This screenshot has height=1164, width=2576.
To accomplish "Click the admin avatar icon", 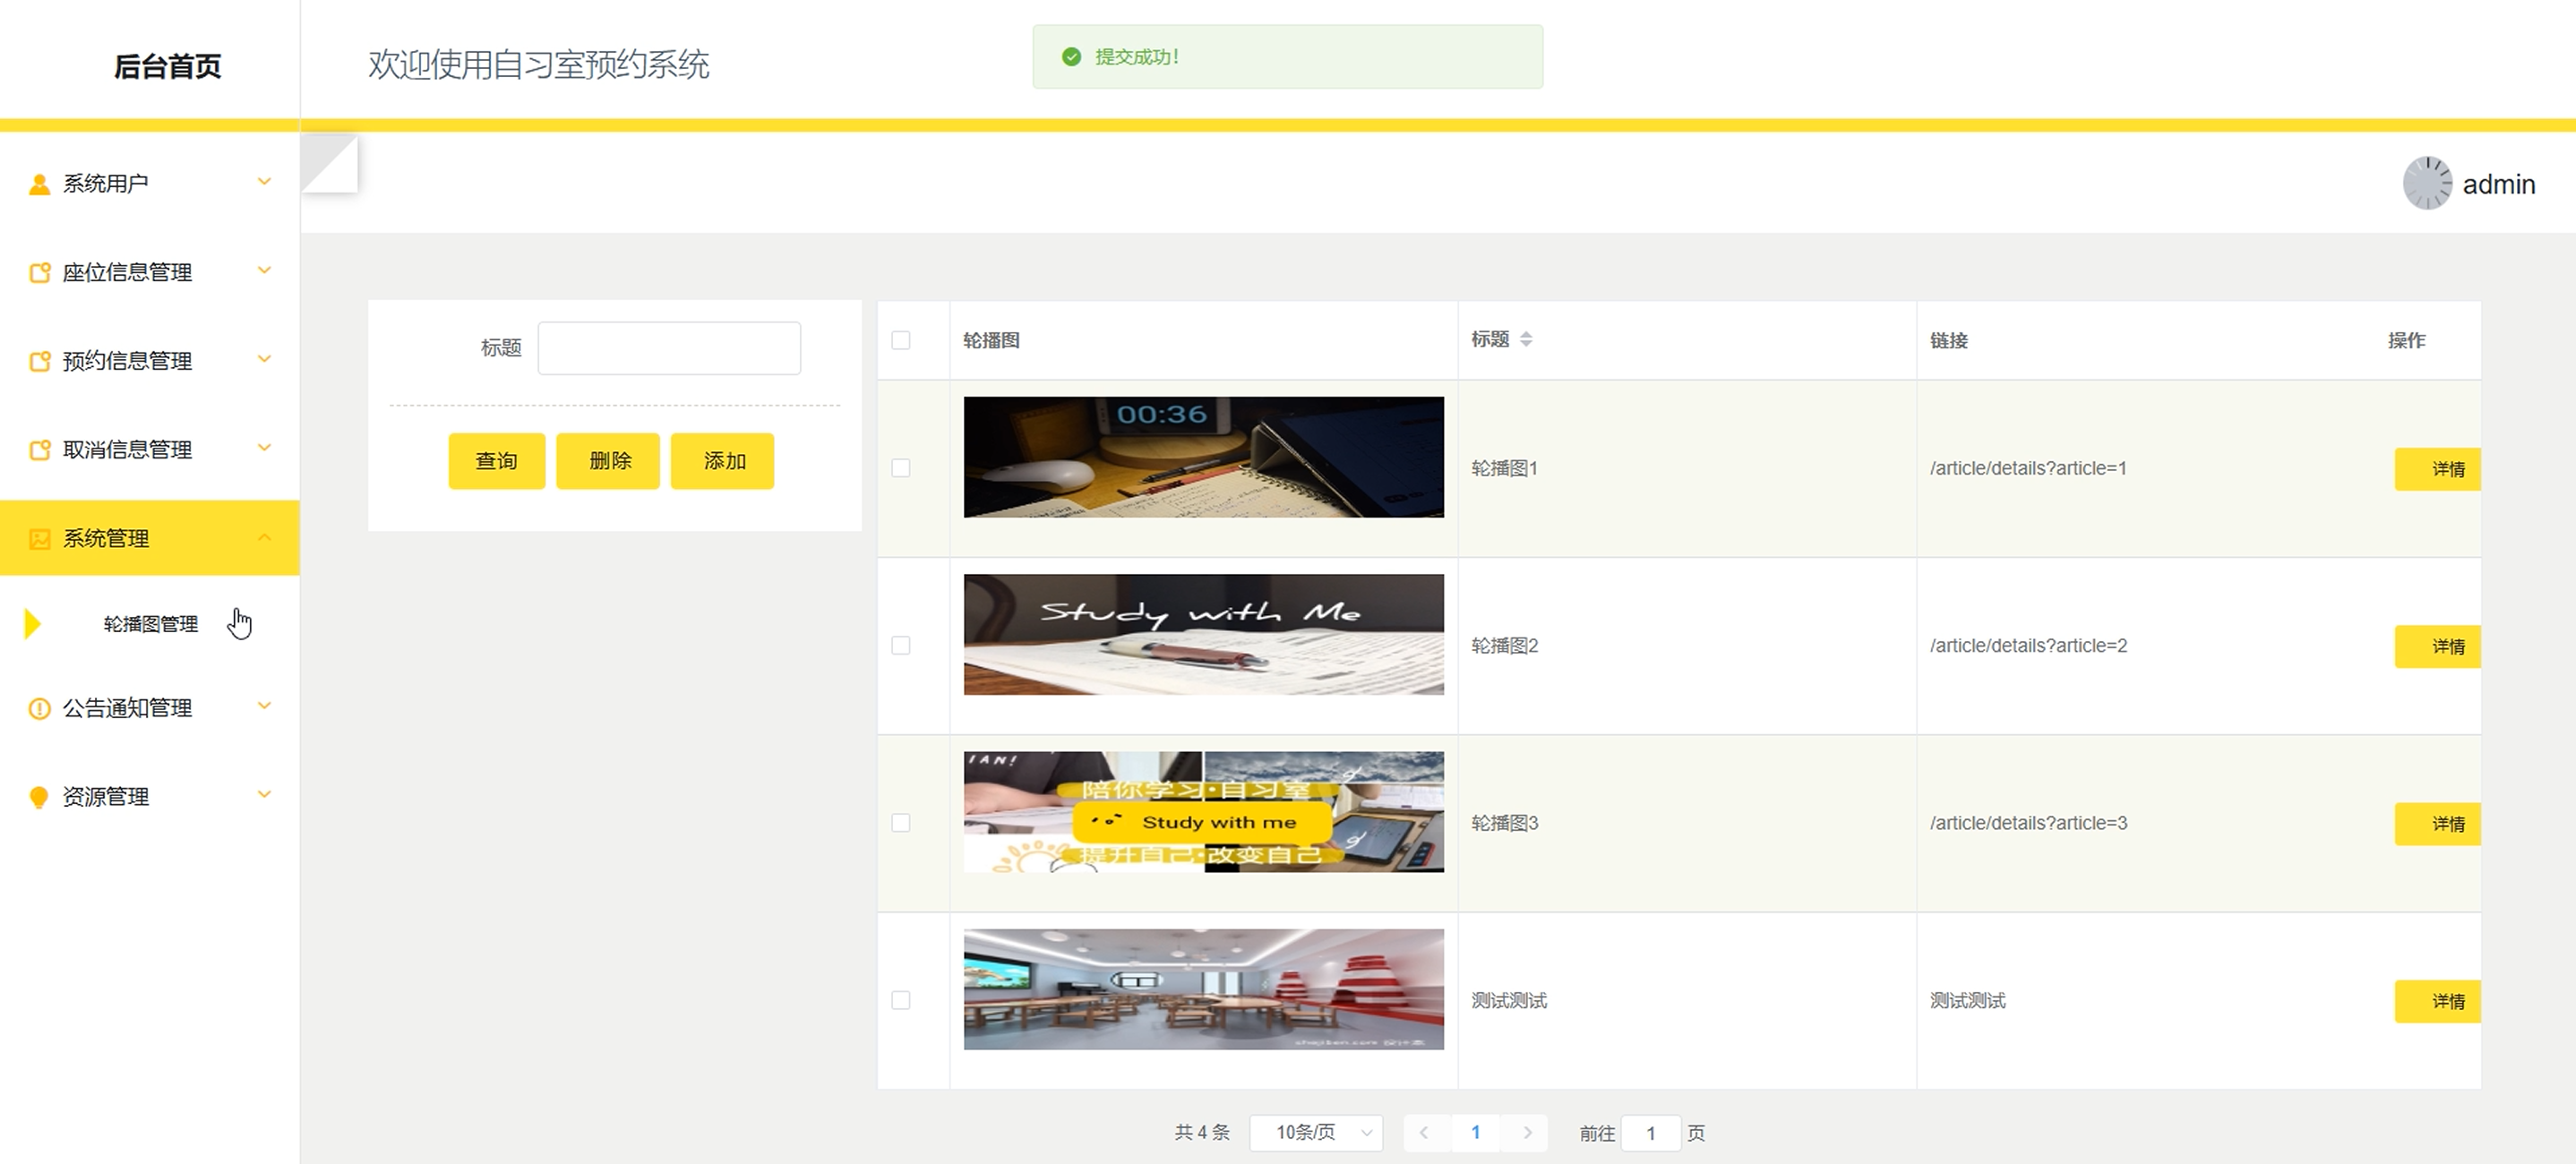I will click(x=2427, y=183).
